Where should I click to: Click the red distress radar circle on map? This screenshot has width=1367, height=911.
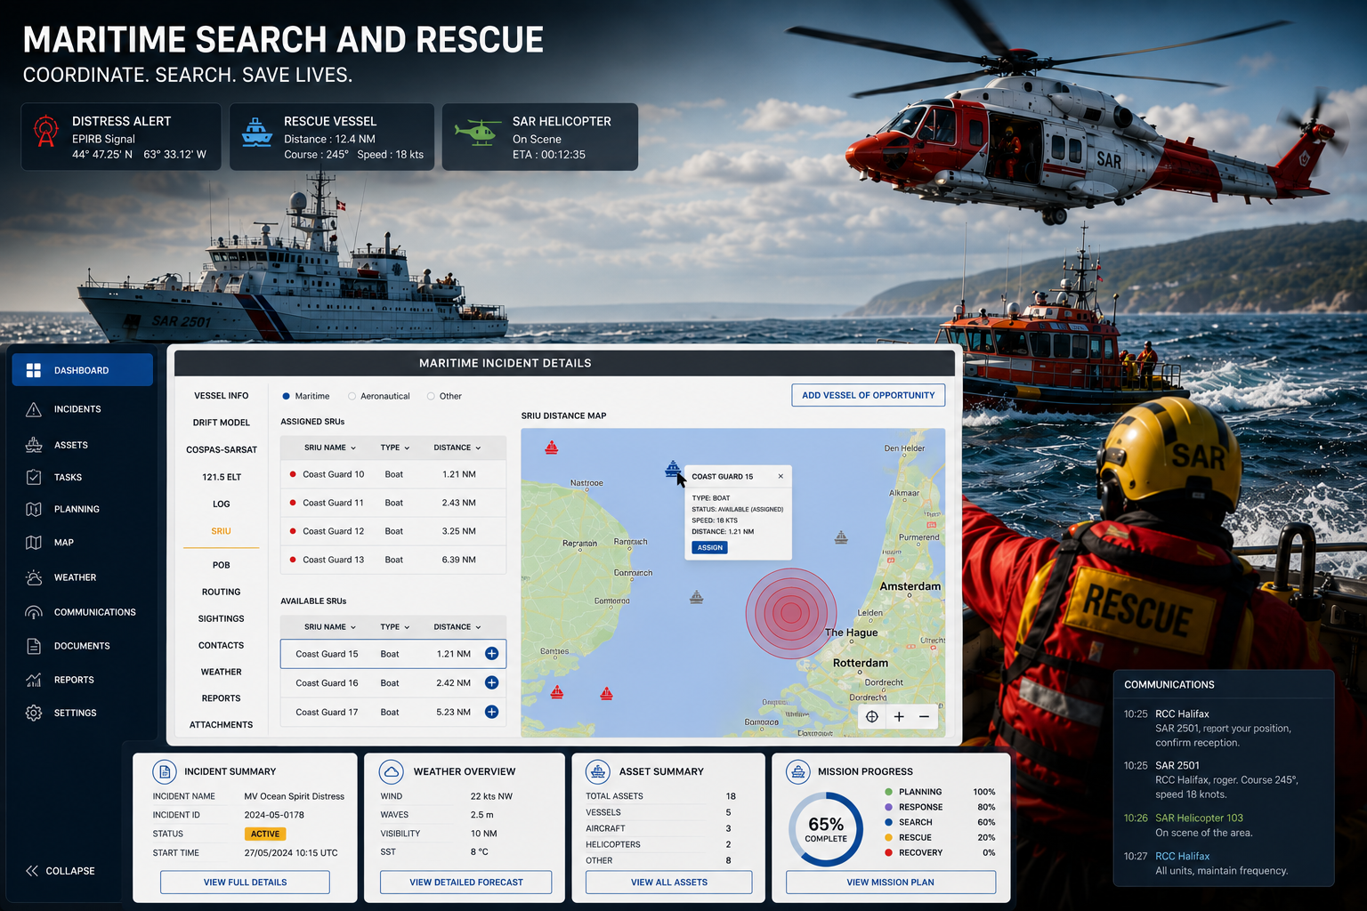pos(790,613)
